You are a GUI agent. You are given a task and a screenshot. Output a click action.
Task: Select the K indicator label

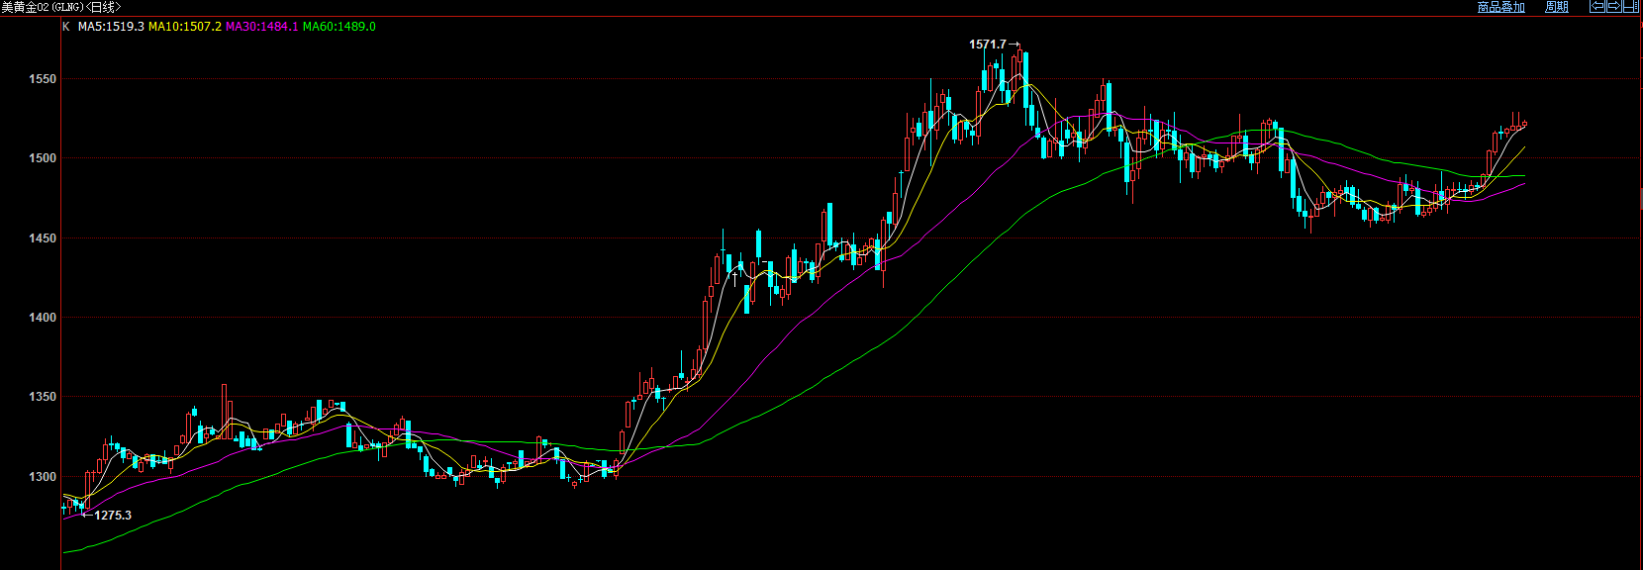(x=66, y=27)
